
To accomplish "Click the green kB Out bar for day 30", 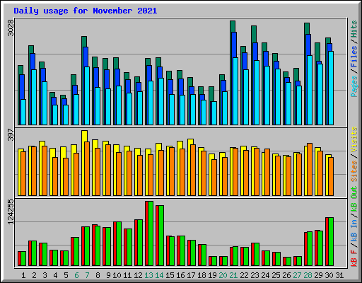I will [331, 242].
